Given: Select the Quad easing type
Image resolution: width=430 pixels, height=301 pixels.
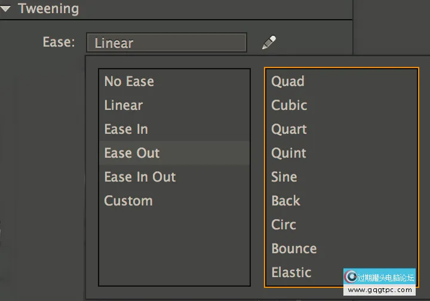Looking at the screenshot, I should coord(288,81).
